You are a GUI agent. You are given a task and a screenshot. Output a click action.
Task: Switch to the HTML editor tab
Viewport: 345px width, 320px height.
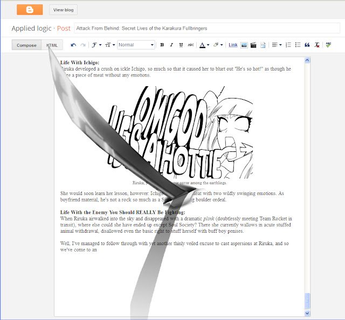(x=52, y=45)
